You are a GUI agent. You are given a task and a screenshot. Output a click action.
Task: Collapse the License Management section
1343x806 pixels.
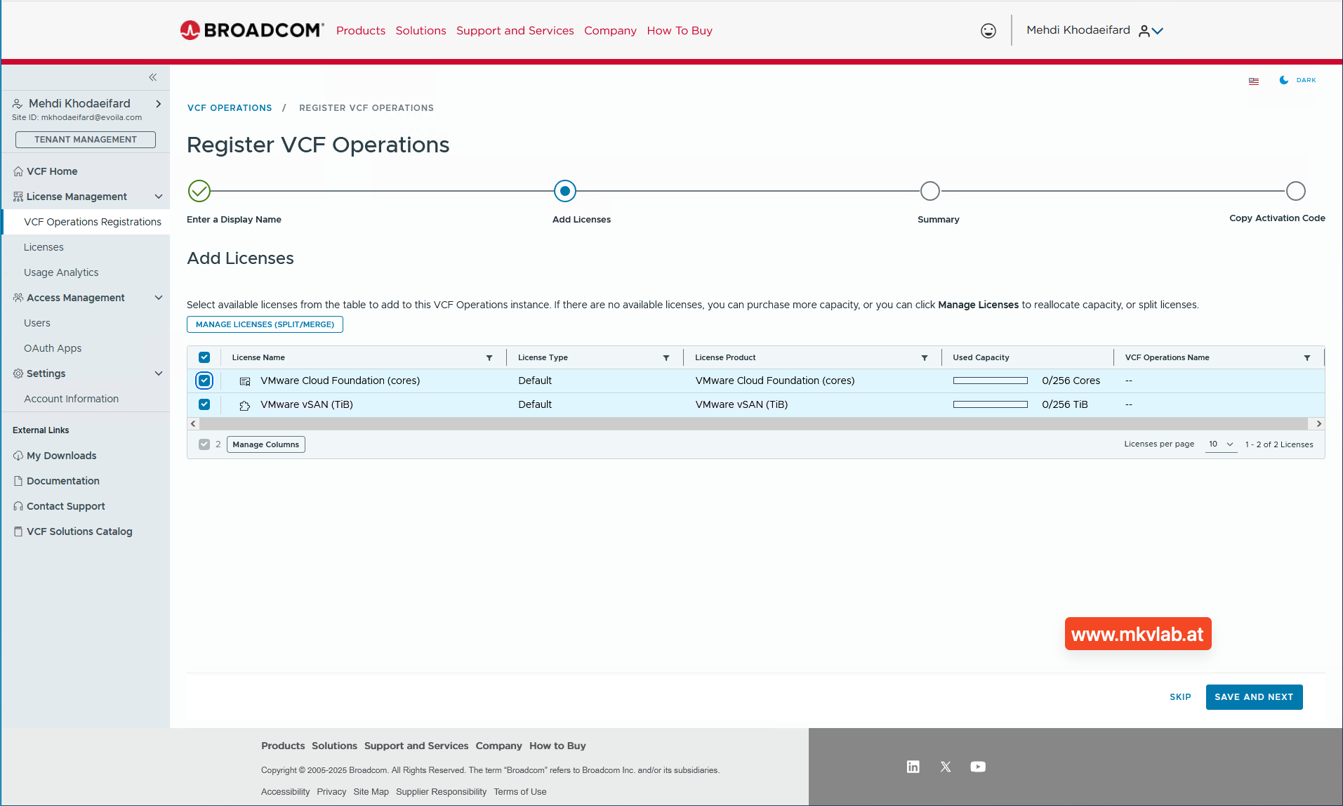[159, 197]
